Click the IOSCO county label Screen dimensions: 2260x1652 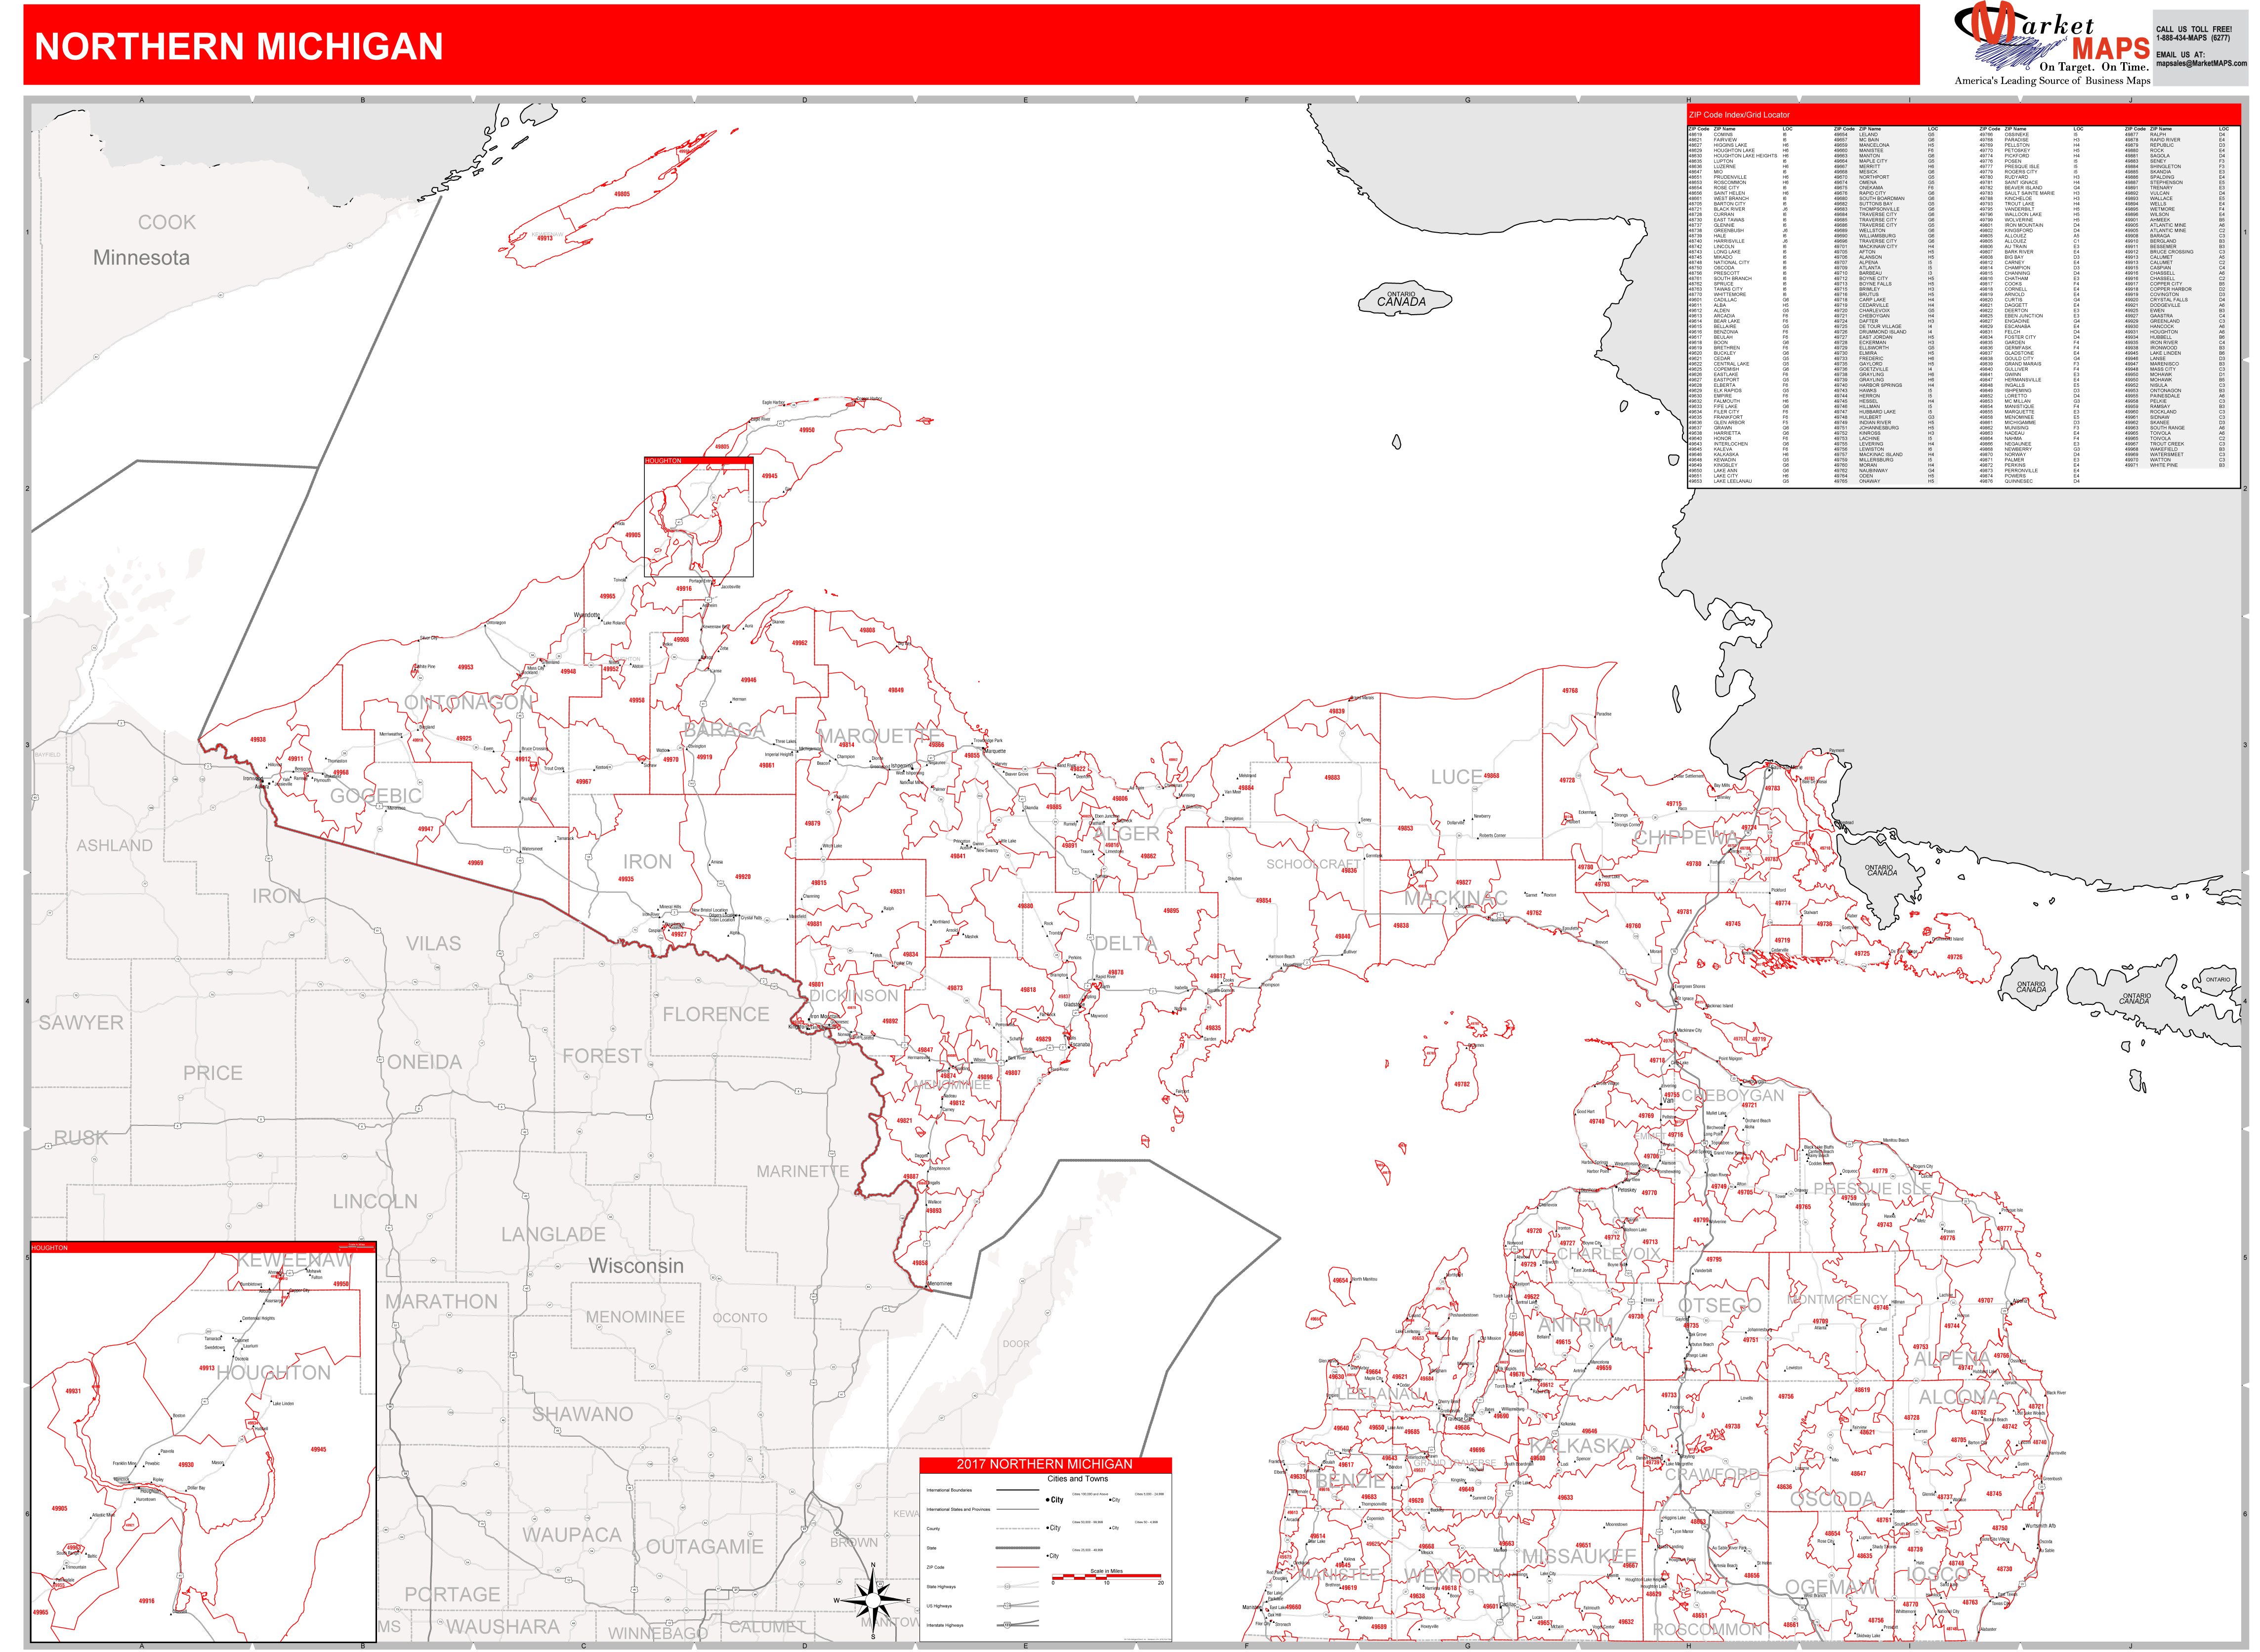(1938, 1575)
